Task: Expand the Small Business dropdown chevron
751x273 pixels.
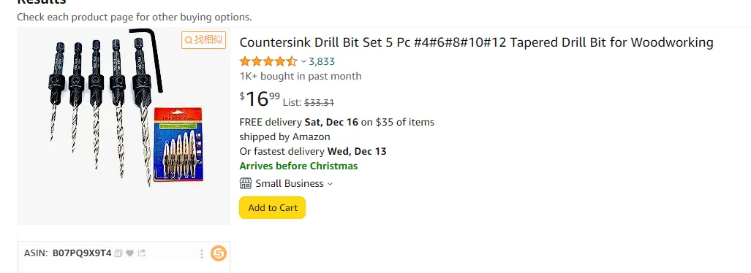Action: tap(330, 184)
